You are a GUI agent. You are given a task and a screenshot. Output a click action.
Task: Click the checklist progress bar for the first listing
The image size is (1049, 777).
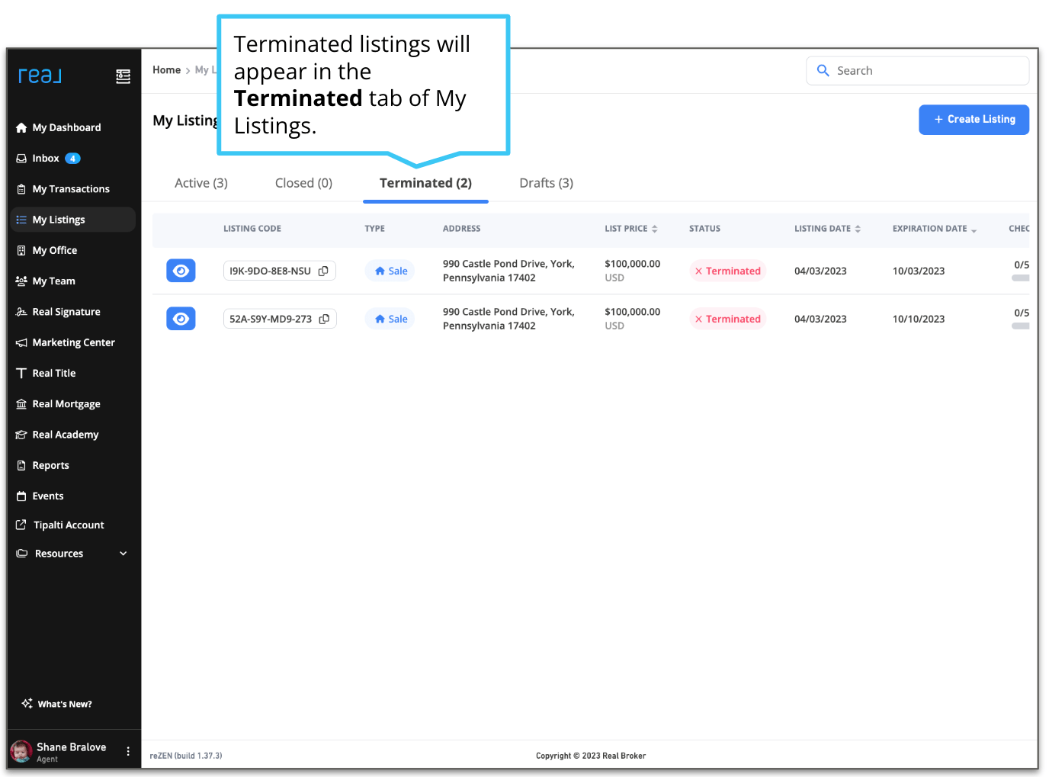(x=1022, y=278)
